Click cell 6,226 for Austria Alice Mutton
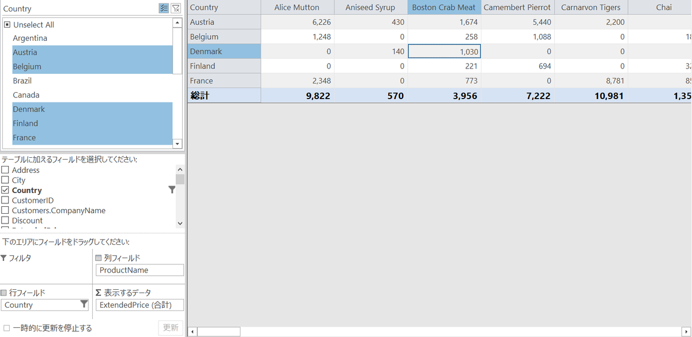 click(x=298, y=22)
